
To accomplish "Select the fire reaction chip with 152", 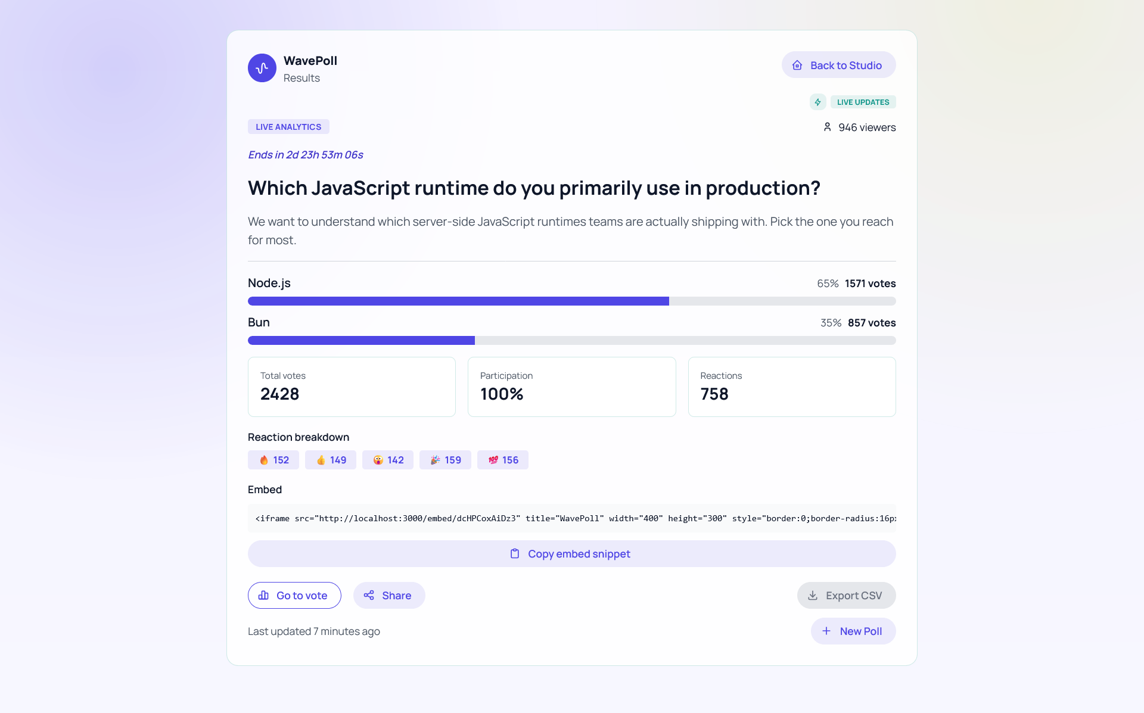I will pyautogui.click(x=273, y=460).
